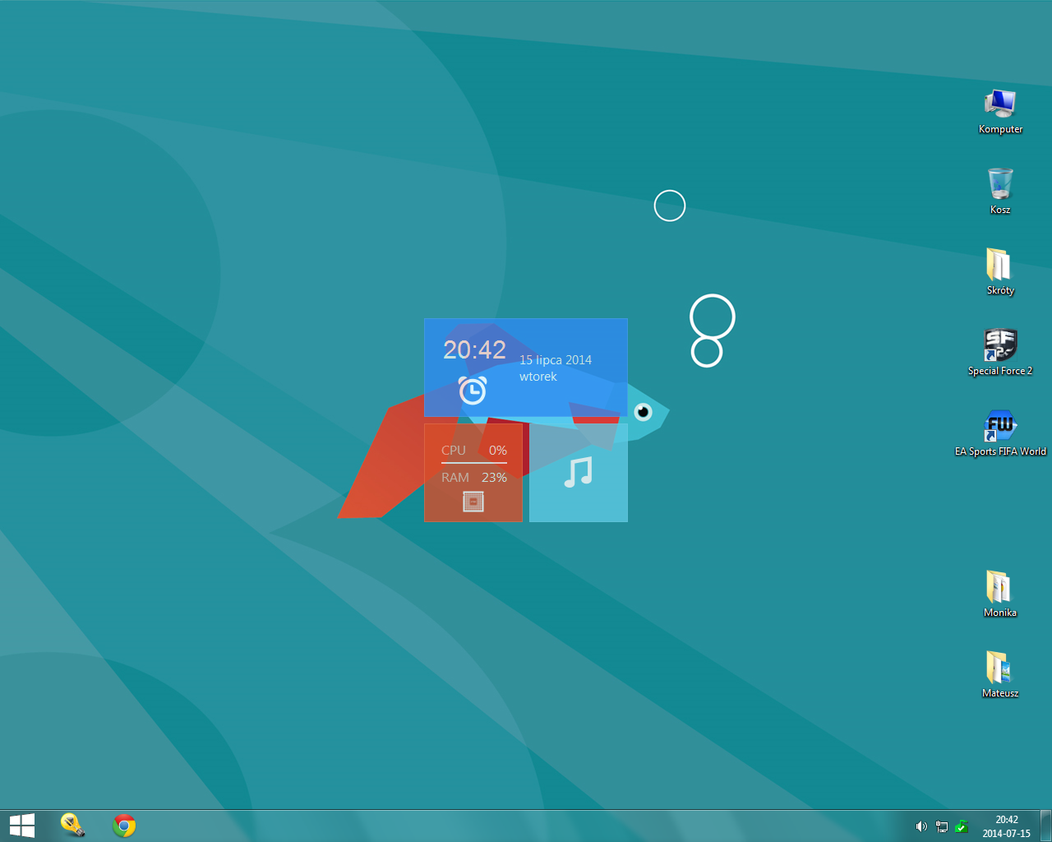Select the Skróty folder on desktop
This screenshot has height=842, width=1052.
pyautogui.click(x=1000, y=271)
